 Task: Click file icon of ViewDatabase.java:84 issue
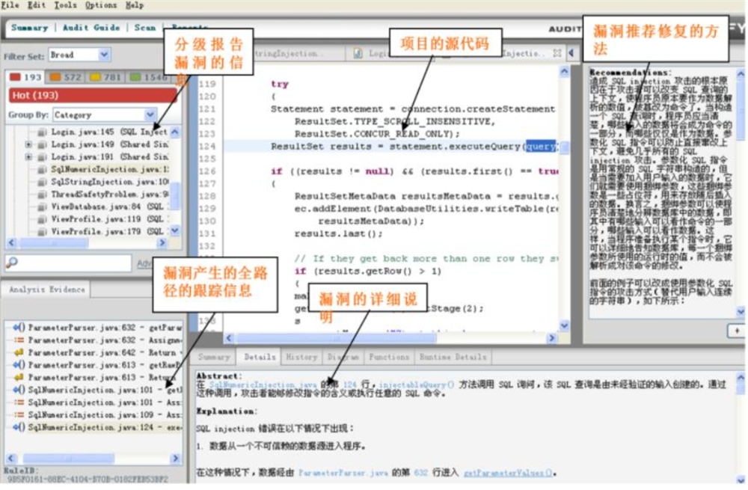(x=42, y=207)
